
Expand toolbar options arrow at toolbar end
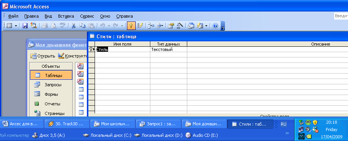pos(223,26)
